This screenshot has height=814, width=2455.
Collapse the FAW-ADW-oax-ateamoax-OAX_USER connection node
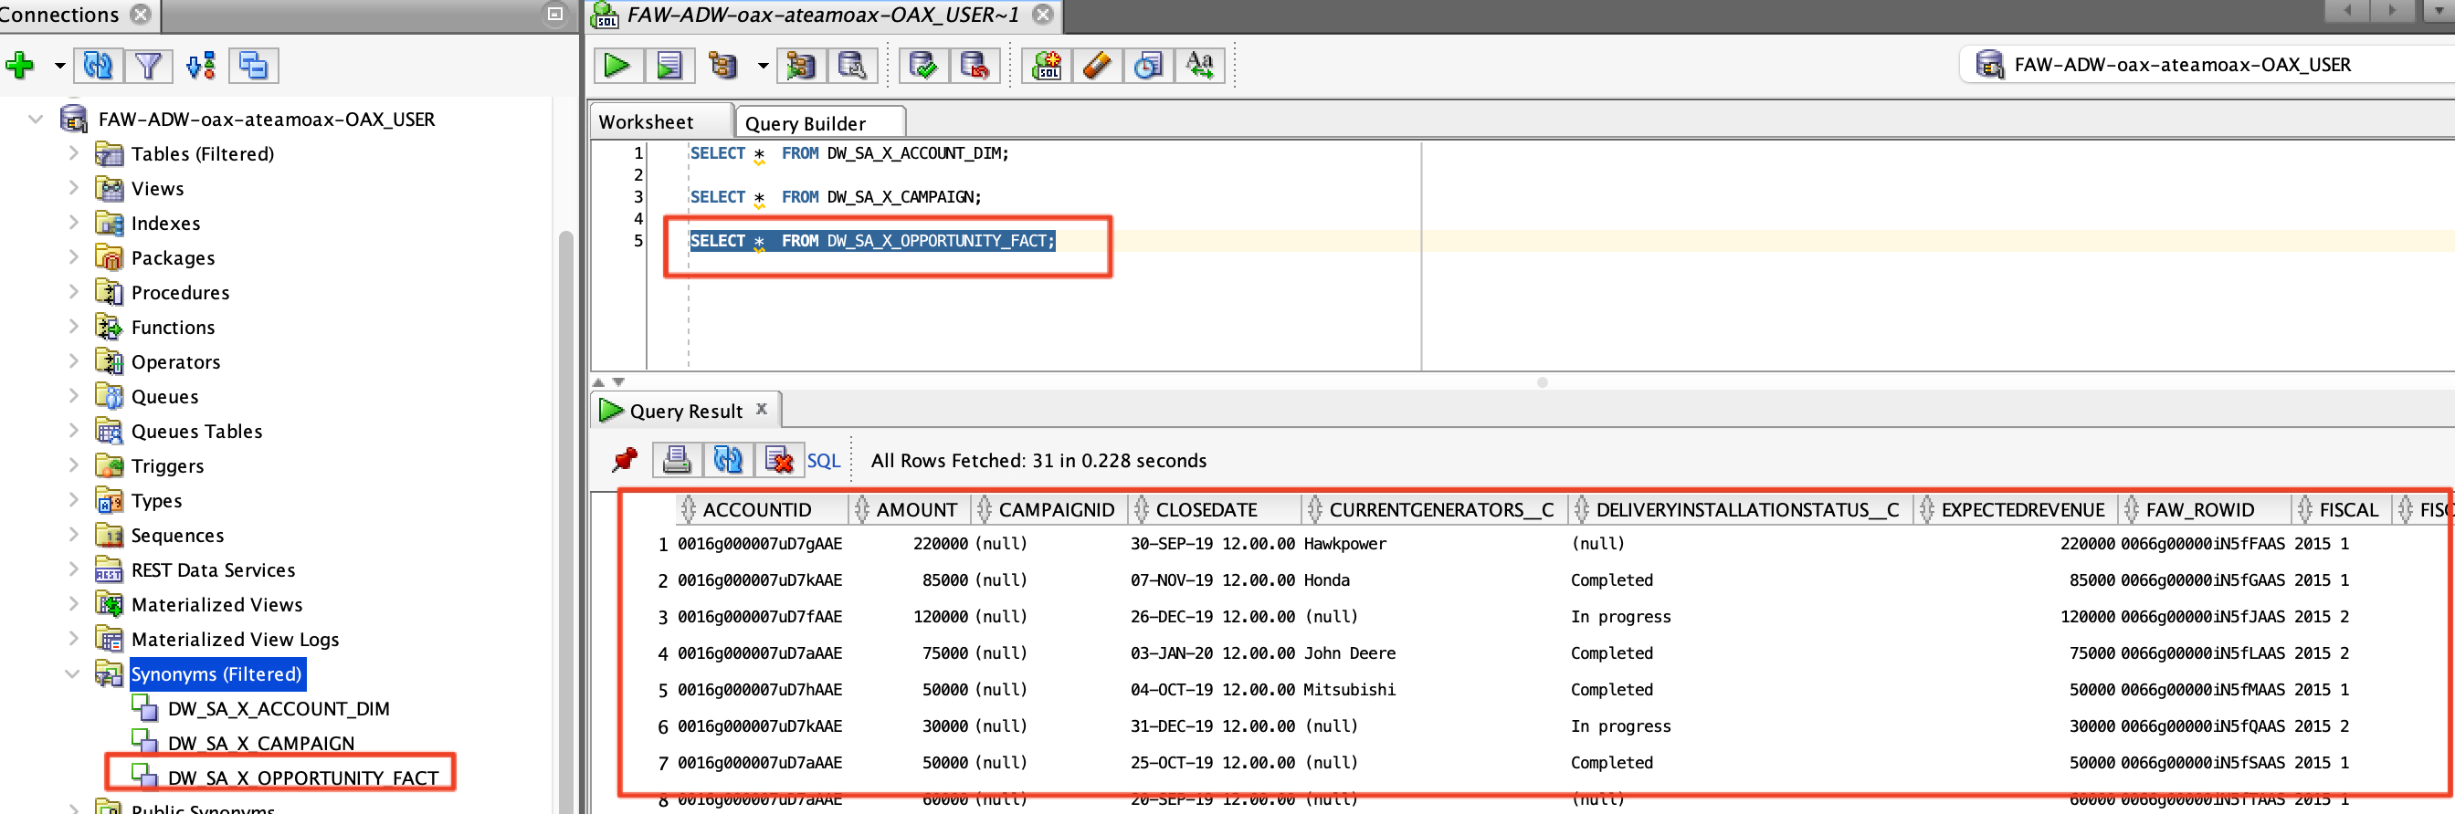coord(37,119)
